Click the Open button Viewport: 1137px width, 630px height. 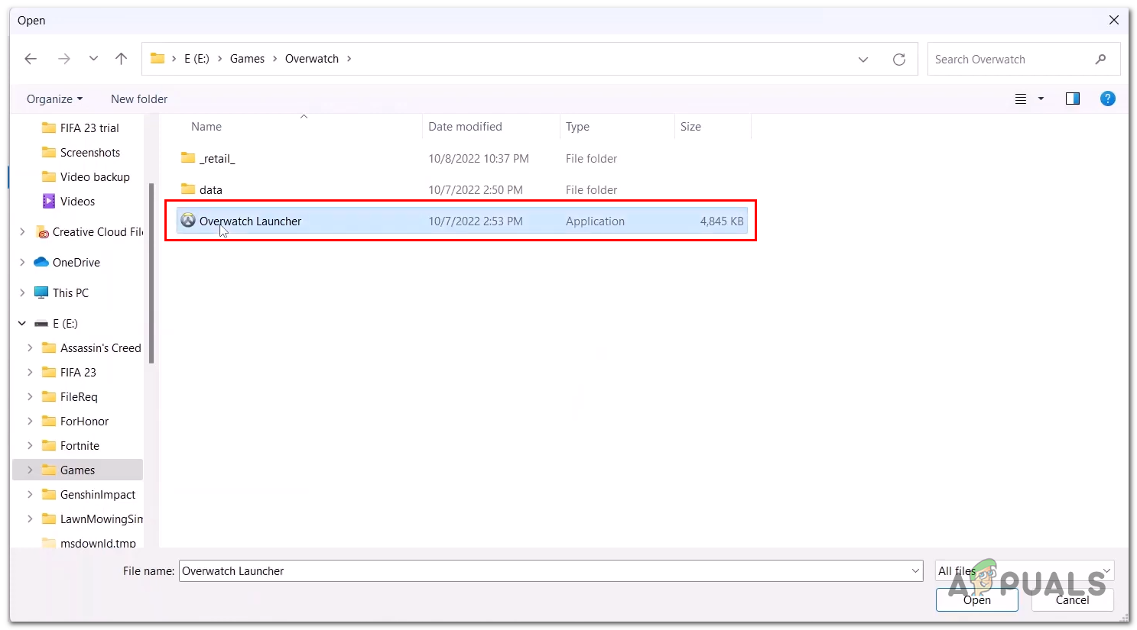coord(976,600)
